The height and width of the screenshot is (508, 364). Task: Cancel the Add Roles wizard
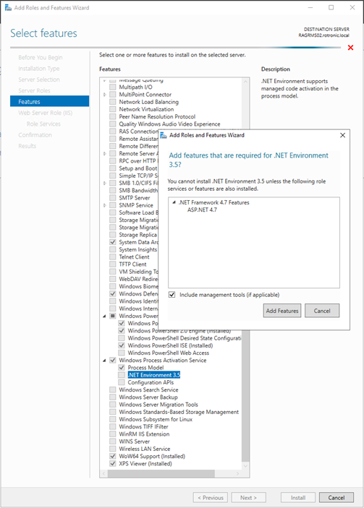pos(336,497)
